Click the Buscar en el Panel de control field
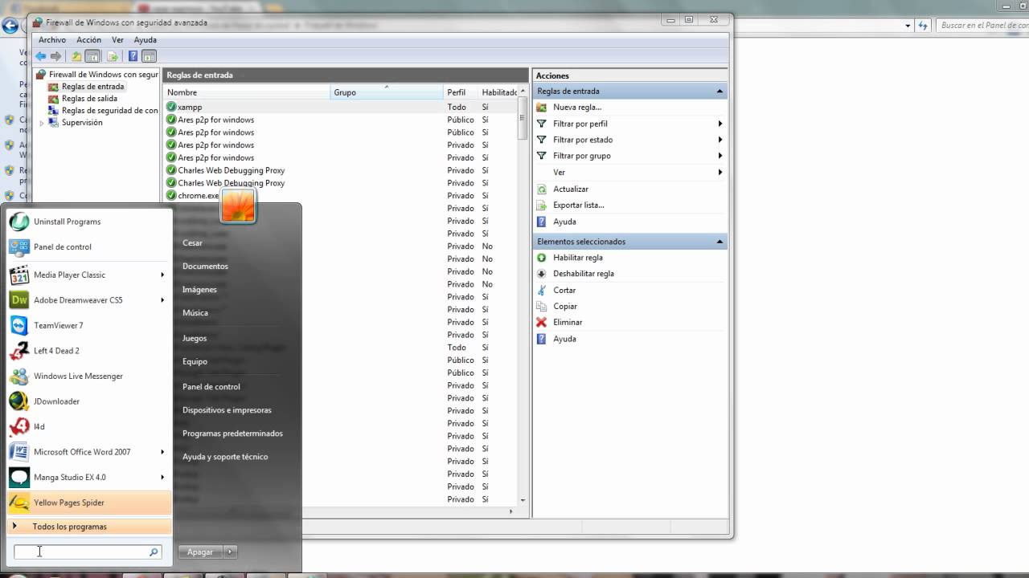Viewport: 1029px width, 578px height. click(982, 26)
